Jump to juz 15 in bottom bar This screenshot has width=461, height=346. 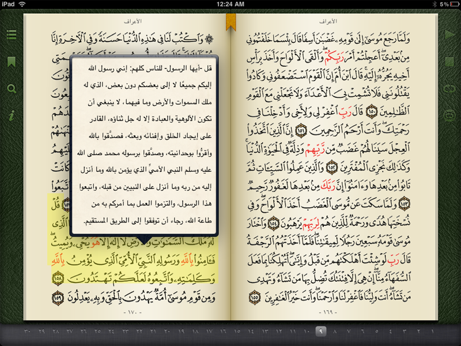237,331
